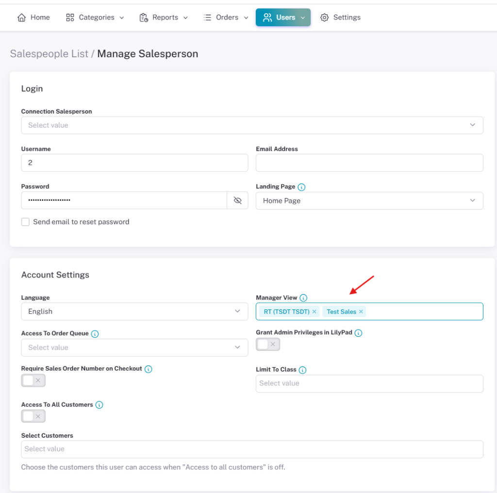Screen dimensions: 497x493
Task: Click the Username input field
Action: 134,163
